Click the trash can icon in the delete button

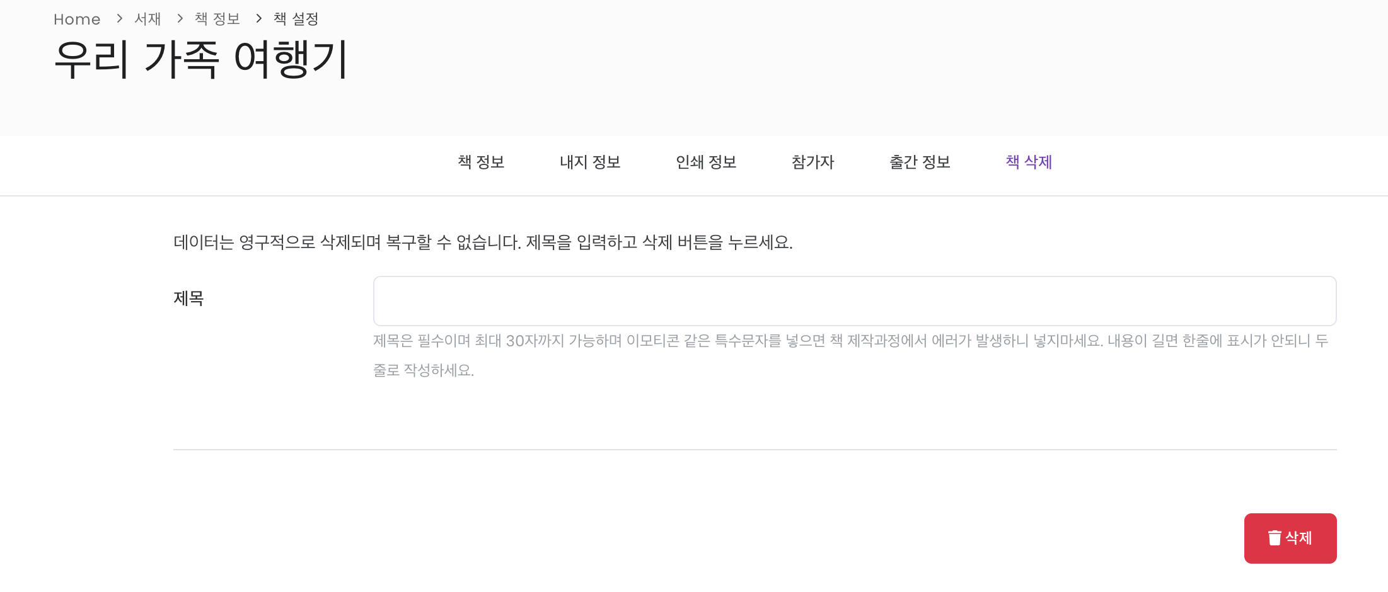(x=1275, y=538)
